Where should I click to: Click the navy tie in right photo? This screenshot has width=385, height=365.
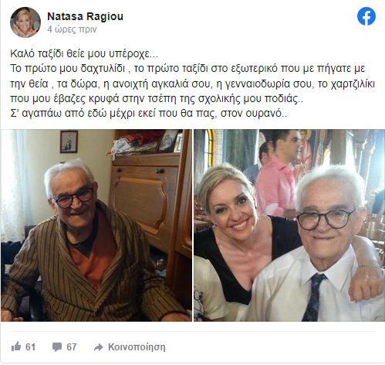click(315, 296)
